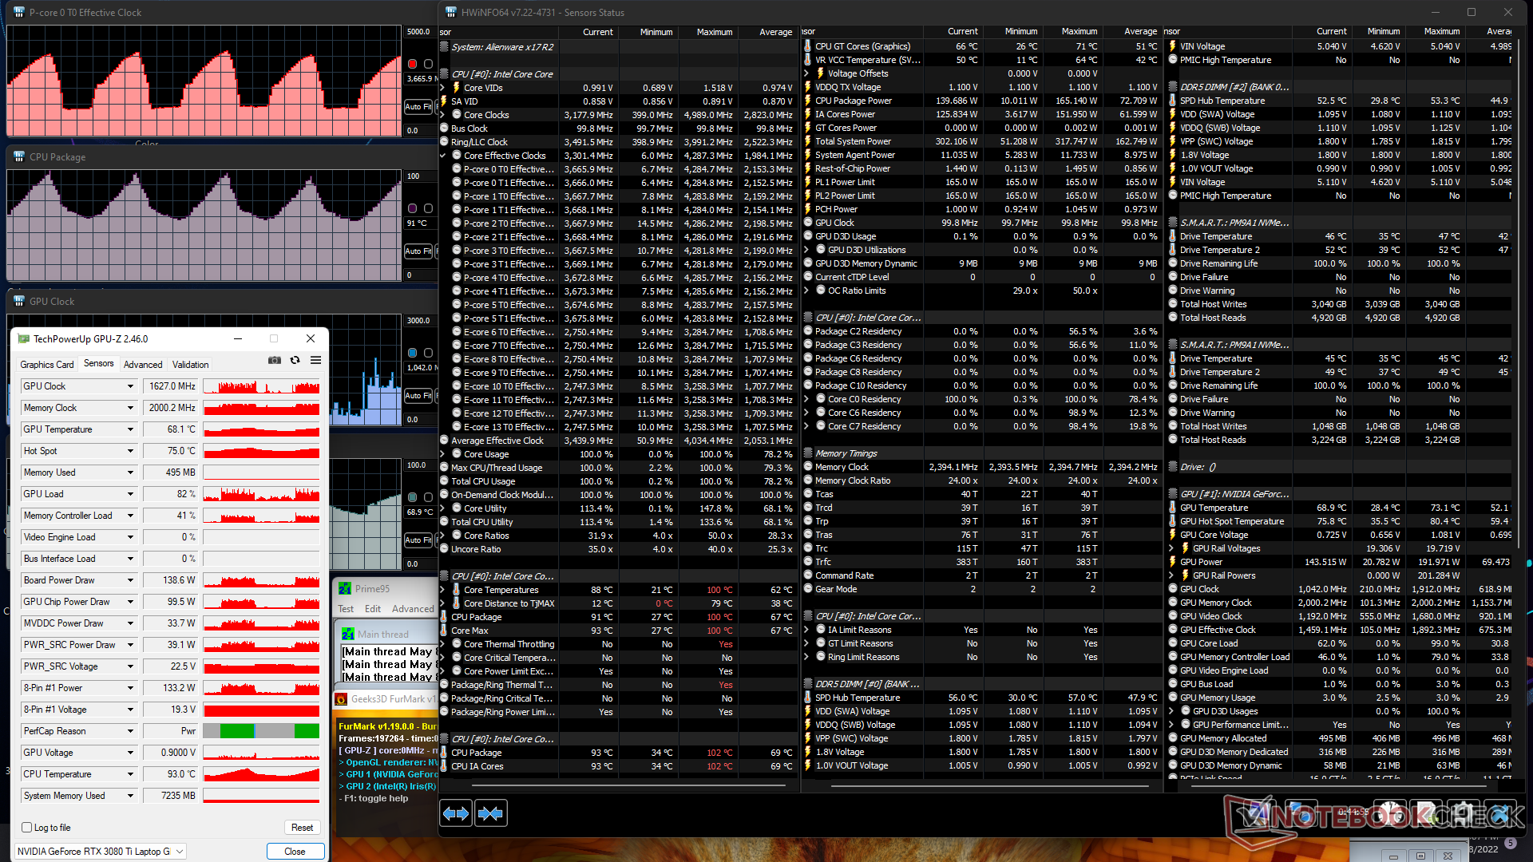The width and height of the screenshot is (1533, 862).
Task: Toggle the circle button next to the teal swatch
Action: click(x=428, y=497)
